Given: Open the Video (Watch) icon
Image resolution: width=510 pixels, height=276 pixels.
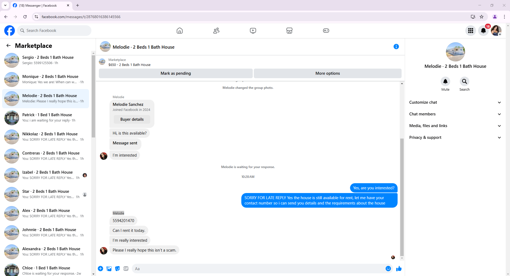Looking at the screenshot, I should [253, 31].
